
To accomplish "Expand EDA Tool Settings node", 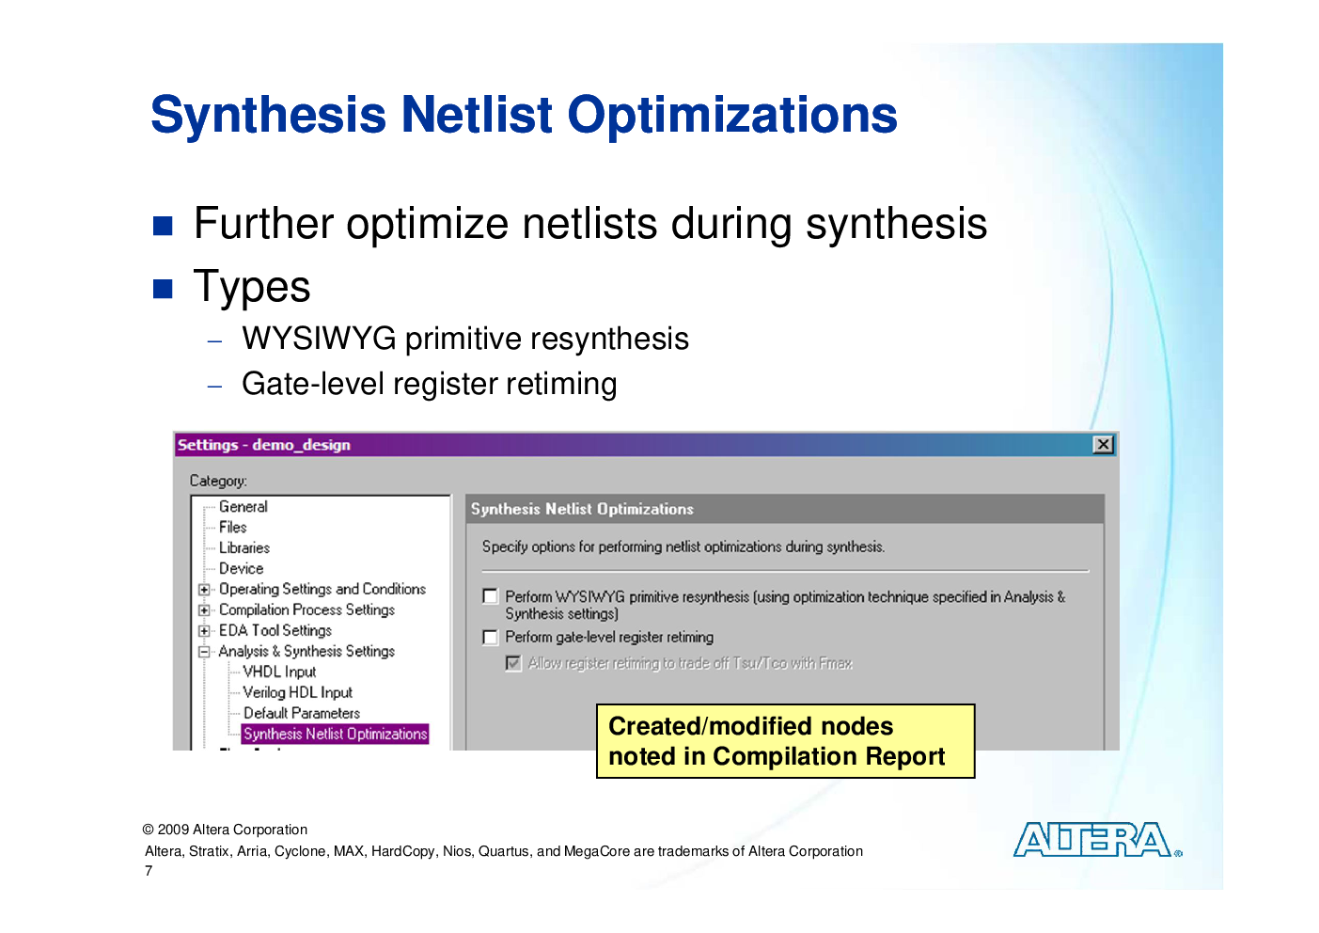I will (x=204, y=631).
